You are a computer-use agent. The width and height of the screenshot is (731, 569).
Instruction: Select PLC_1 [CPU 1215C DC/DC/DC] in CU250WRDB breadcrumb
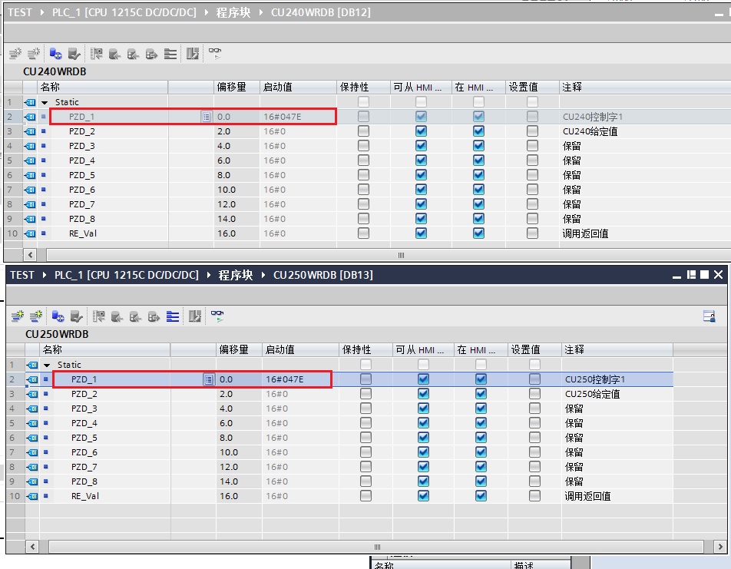127,275
